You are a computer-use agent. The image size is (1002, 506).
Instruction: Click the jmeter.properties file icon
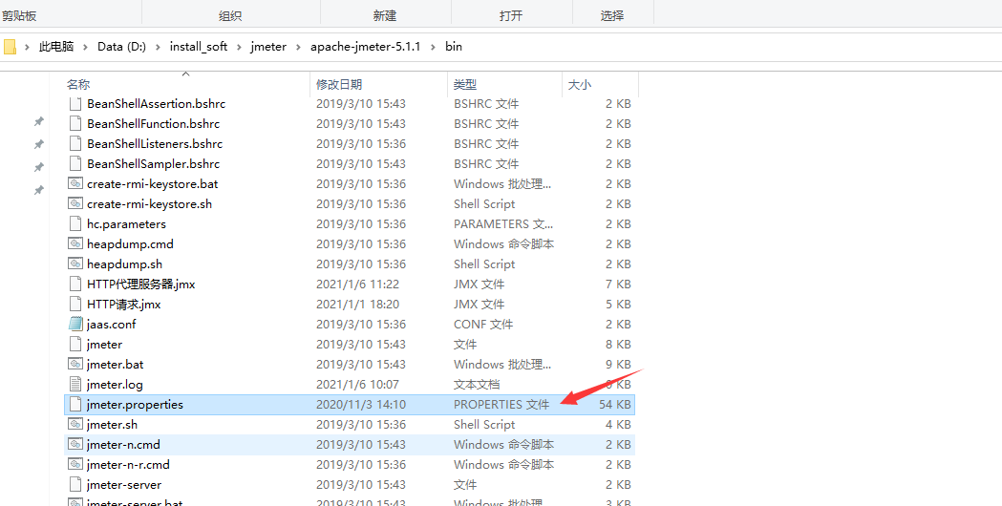click(75, 405)
